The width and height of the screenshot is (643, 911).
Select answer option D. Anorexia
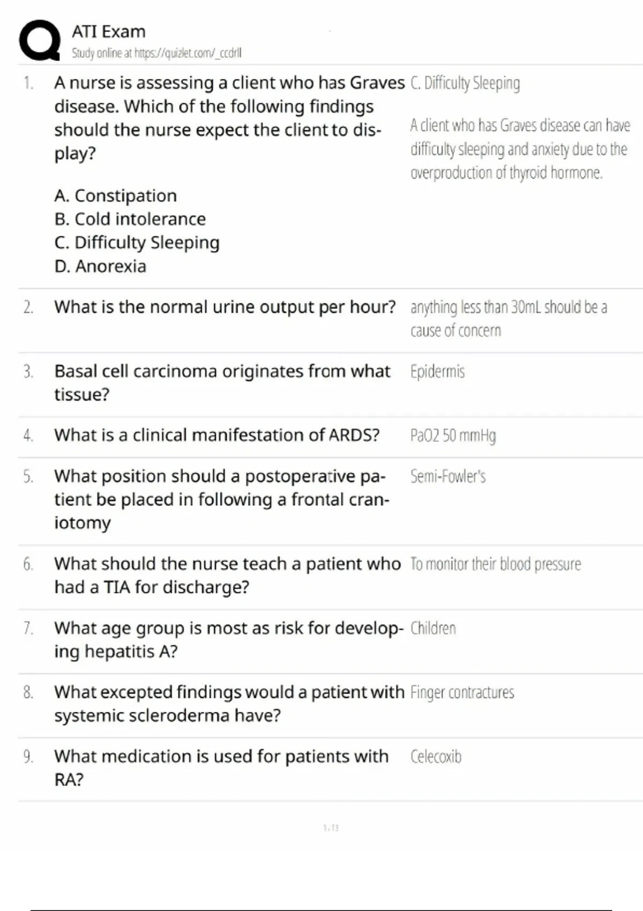click(100, 266)
